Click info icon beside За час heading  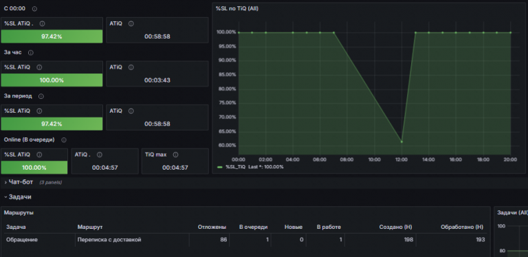(31, 53)
